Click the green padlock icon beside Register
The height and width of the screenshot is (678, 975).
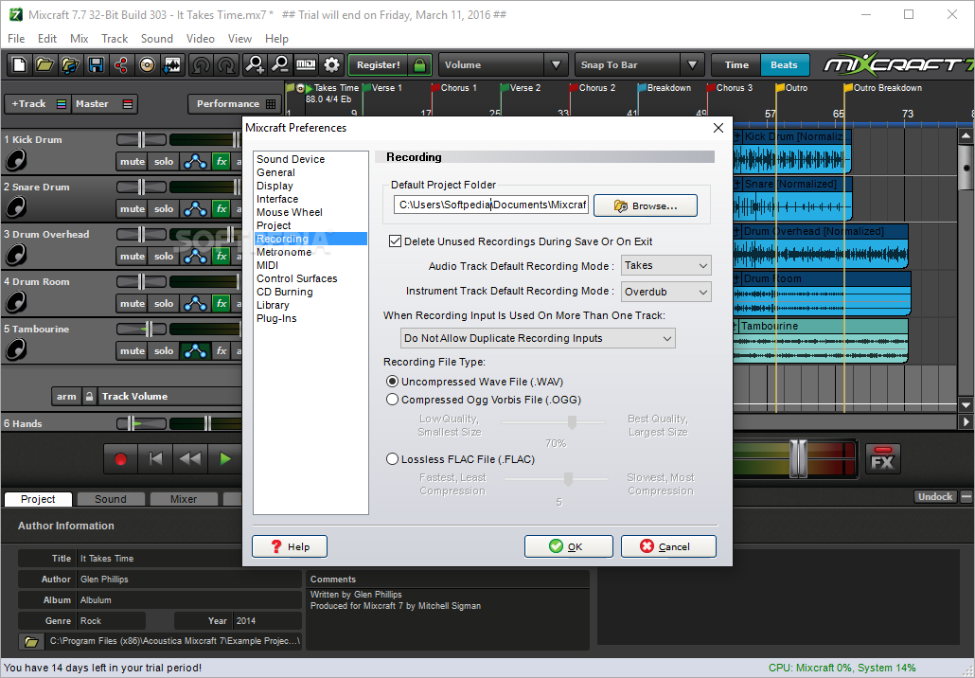pyautogui.click(x=419, y=64)
